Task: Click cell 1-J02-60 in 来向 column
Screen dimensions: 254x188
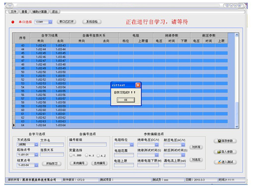Action: coord(41,110)
